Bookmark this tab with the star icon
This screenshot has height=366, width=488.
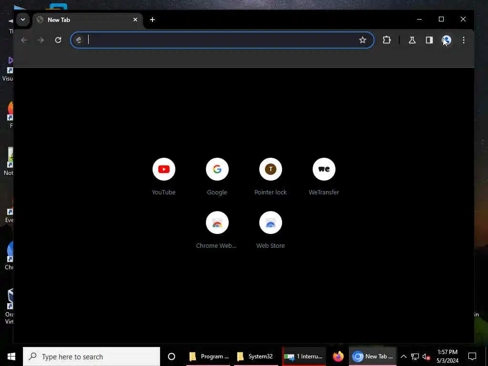click(362, 40)
